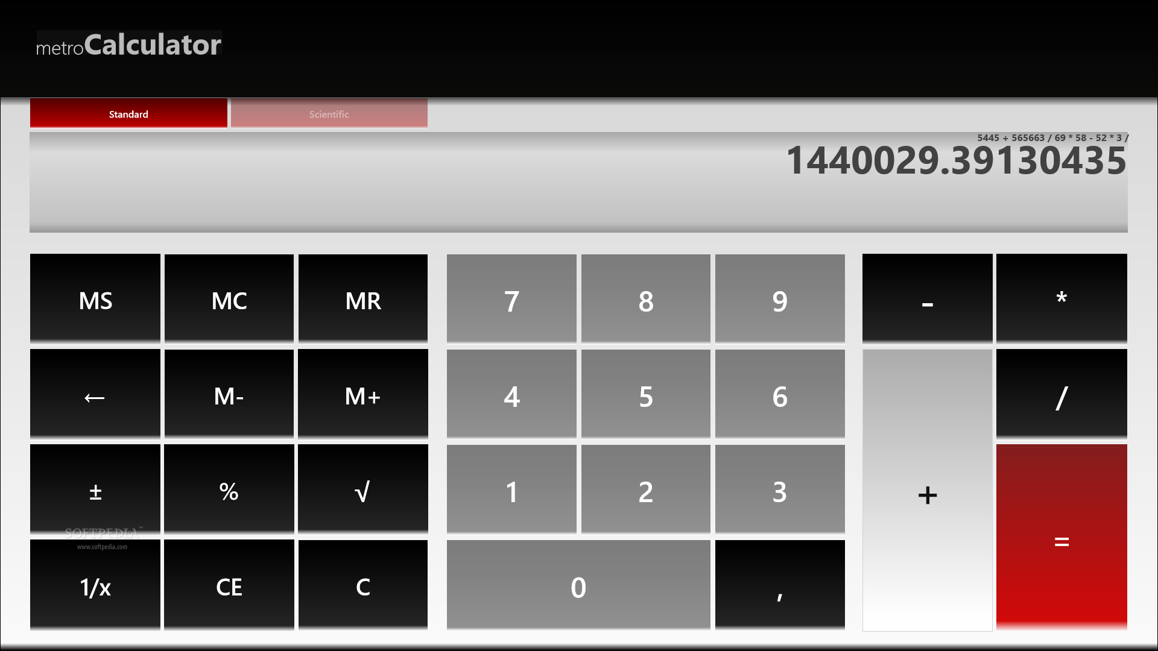Image resolution: width=1158 pixels, height=651 pixels.
Task: Click the clear entry (CE) button
Action: (230, 585)
